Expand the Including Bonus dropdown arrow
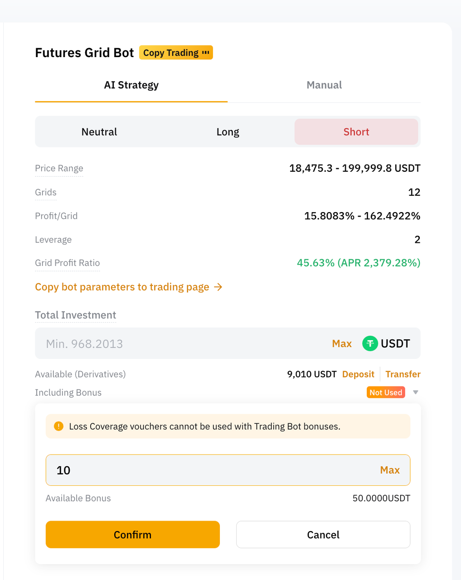The height and width of the screenshot is (580, 461). click(416, 392)
